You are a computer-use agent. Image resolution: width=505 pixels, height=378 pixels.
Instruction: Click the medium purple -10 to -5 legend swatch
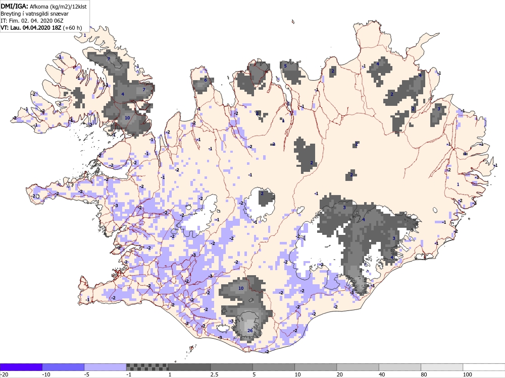click(63, 367)
